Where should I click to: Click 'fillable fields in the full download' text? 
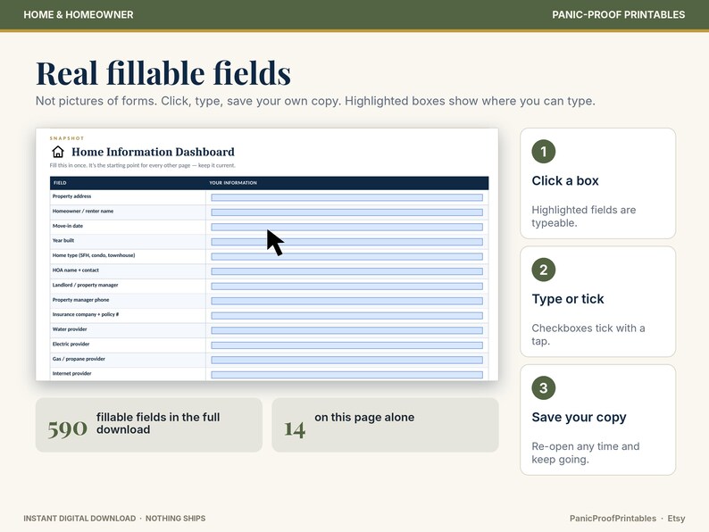coord(158,423)
